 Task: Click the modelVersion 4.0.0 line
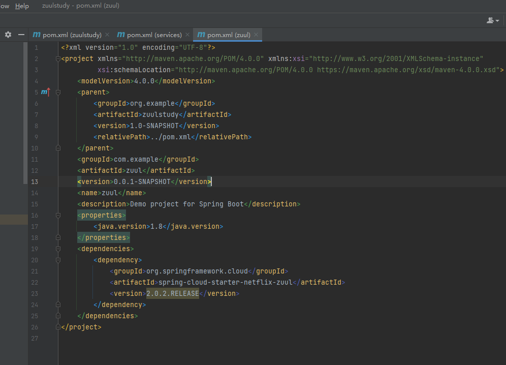[x=146, y=81]
